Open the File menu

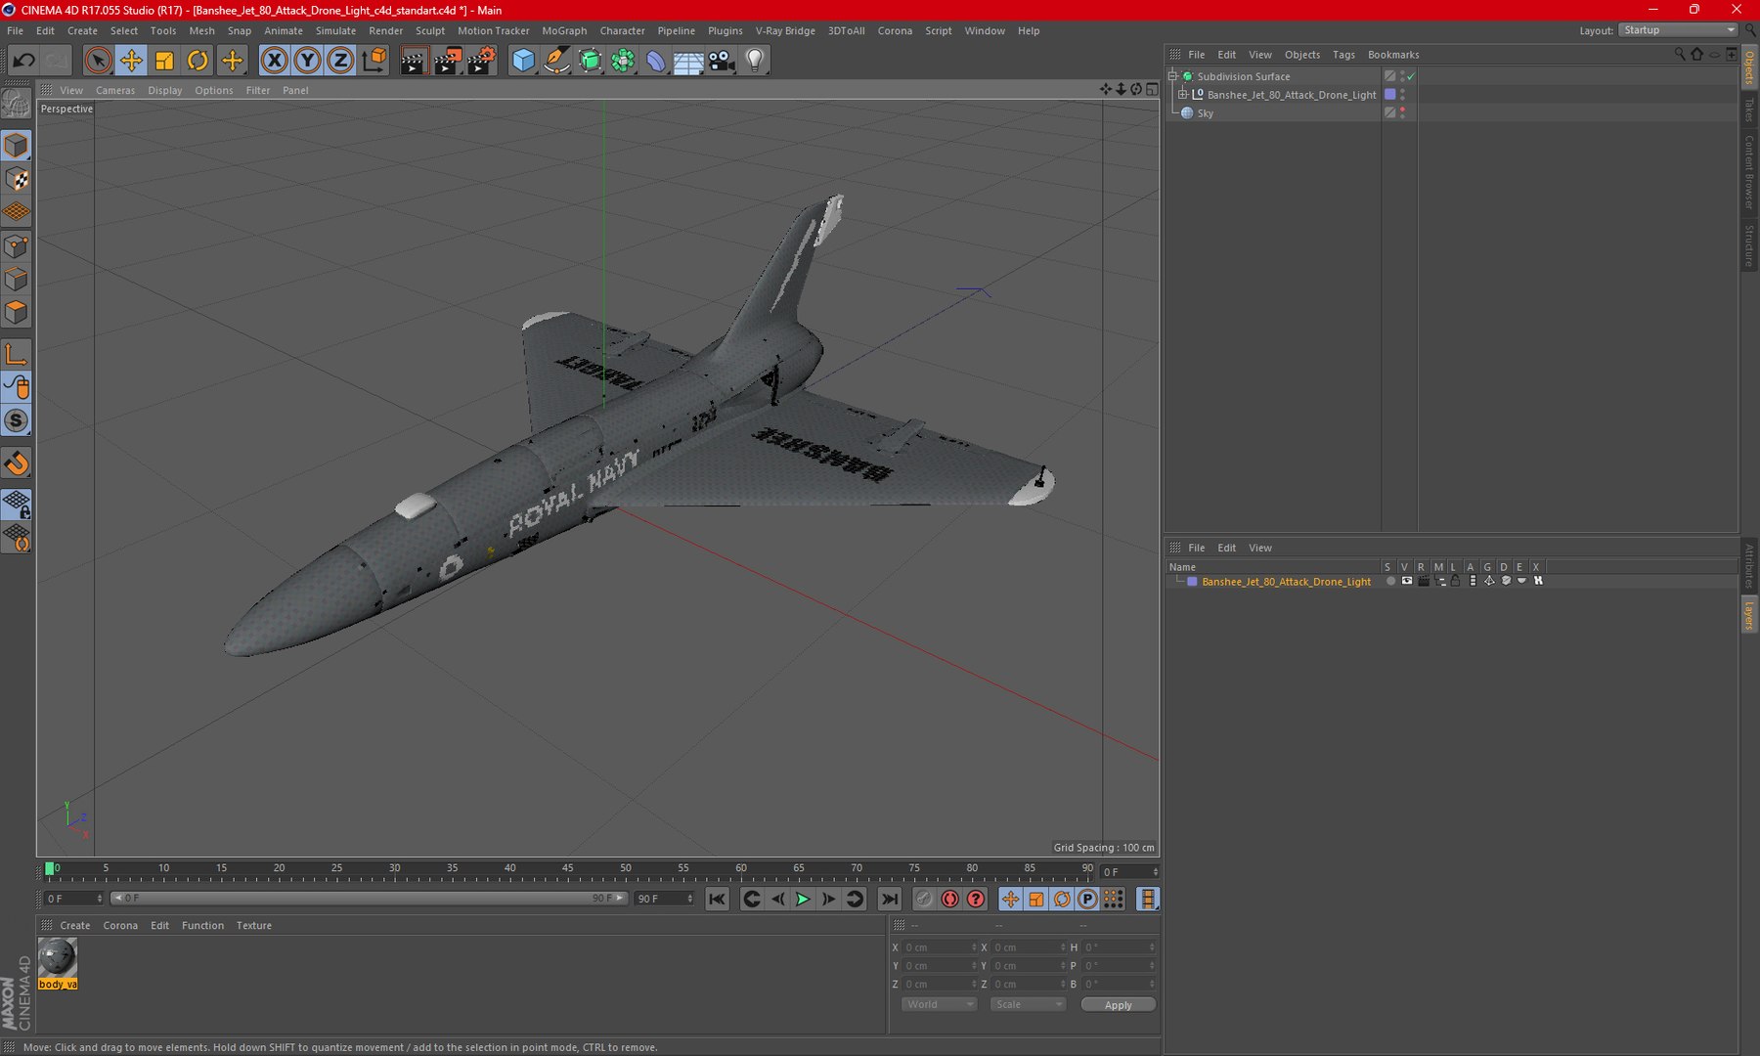[16, 30]
